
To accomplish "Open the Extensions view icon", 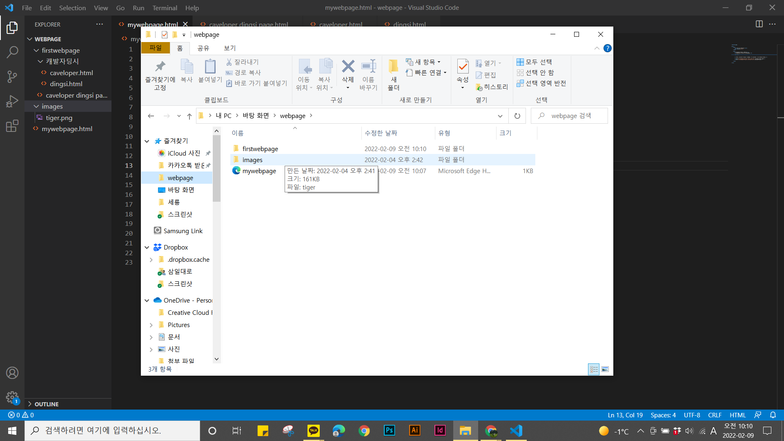I will 12,126.
